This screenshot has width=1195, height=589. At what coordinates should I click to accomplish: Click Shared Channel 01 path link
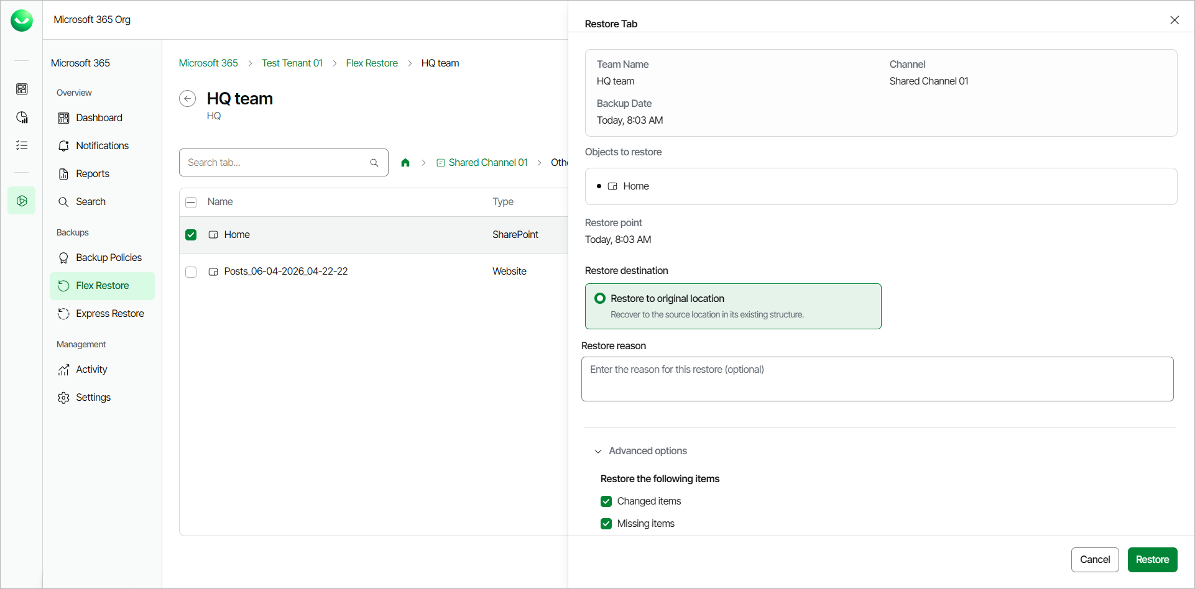tap(488, 163)
